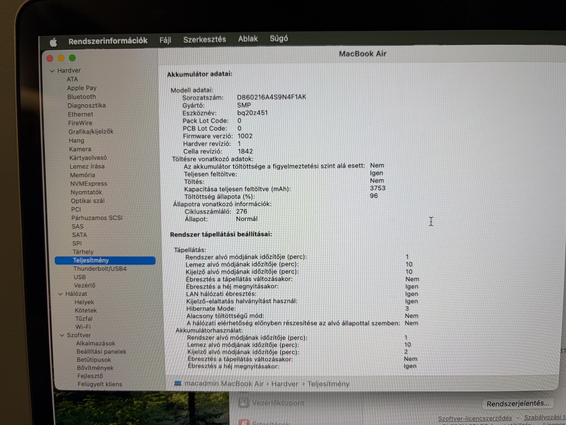Image resolution: width=566 pixels, height=425 pixels.
Task: Collapse the Hálózat section
Action: click(60, 294)
